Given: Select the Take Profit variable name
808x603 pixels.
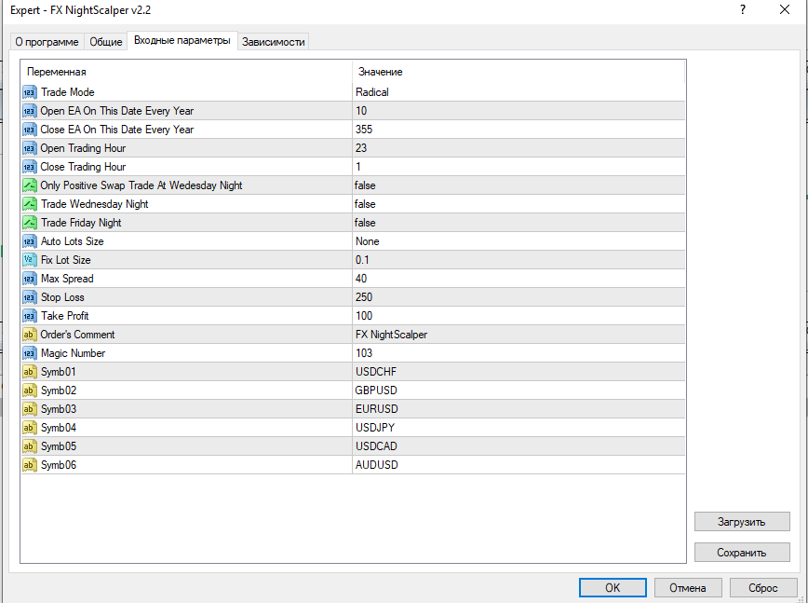Looking at the screenshot, I should [x=65, y=316].
